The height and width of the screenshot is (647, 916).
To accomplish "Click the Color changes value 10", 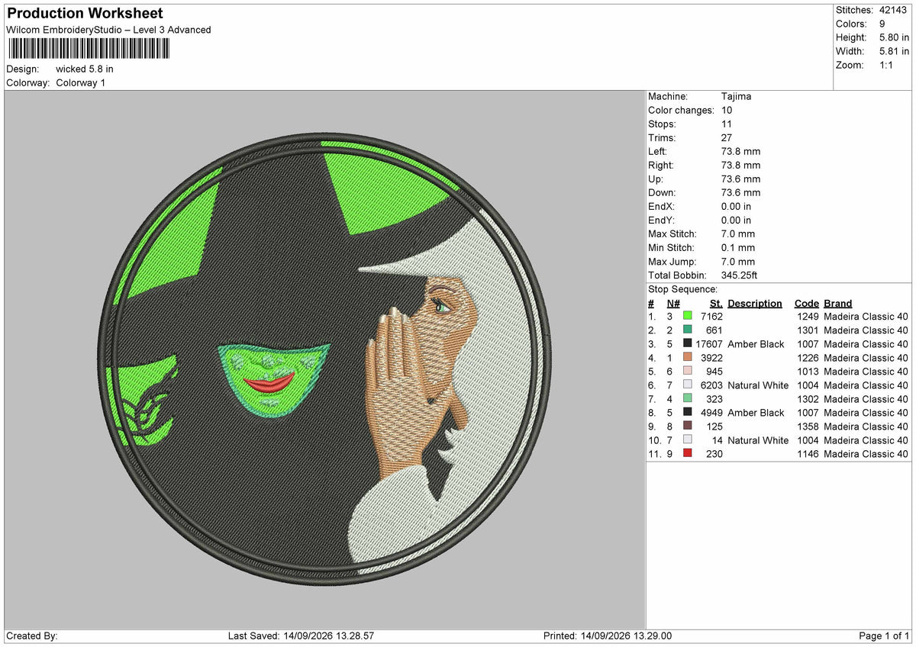I will coord(727,110).
